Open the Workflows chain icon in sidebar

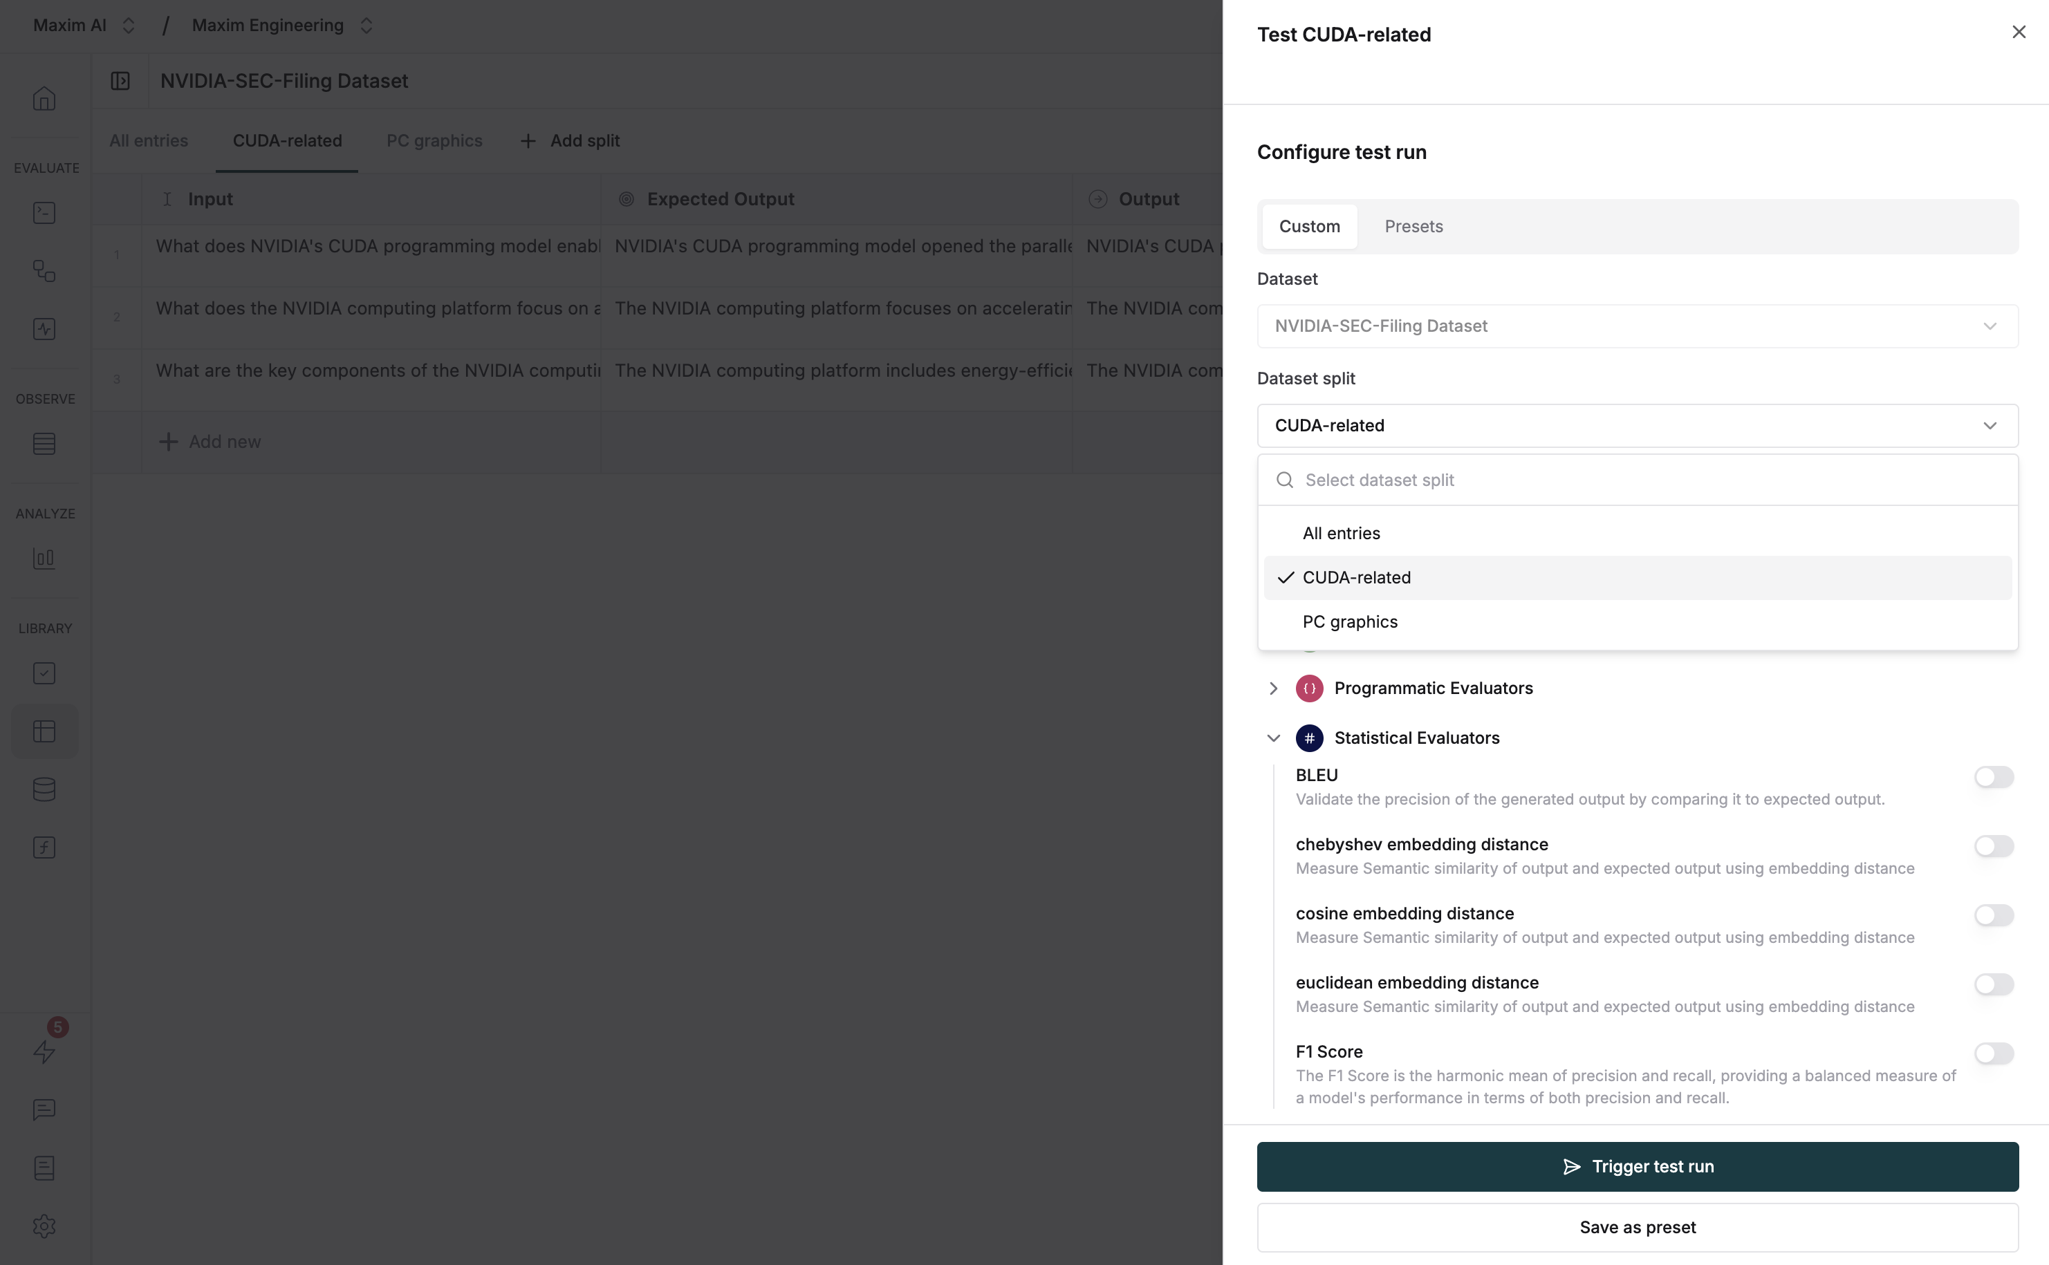click(44, 271)
